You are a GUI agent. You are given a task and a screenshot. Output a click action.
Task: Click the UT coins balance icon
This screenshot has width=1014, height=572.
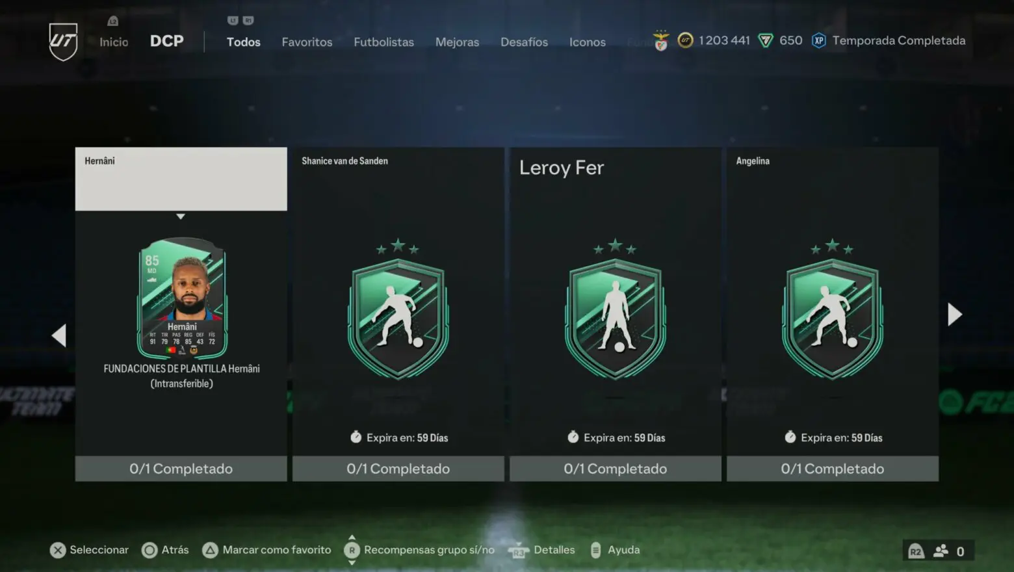pos(685,40)
